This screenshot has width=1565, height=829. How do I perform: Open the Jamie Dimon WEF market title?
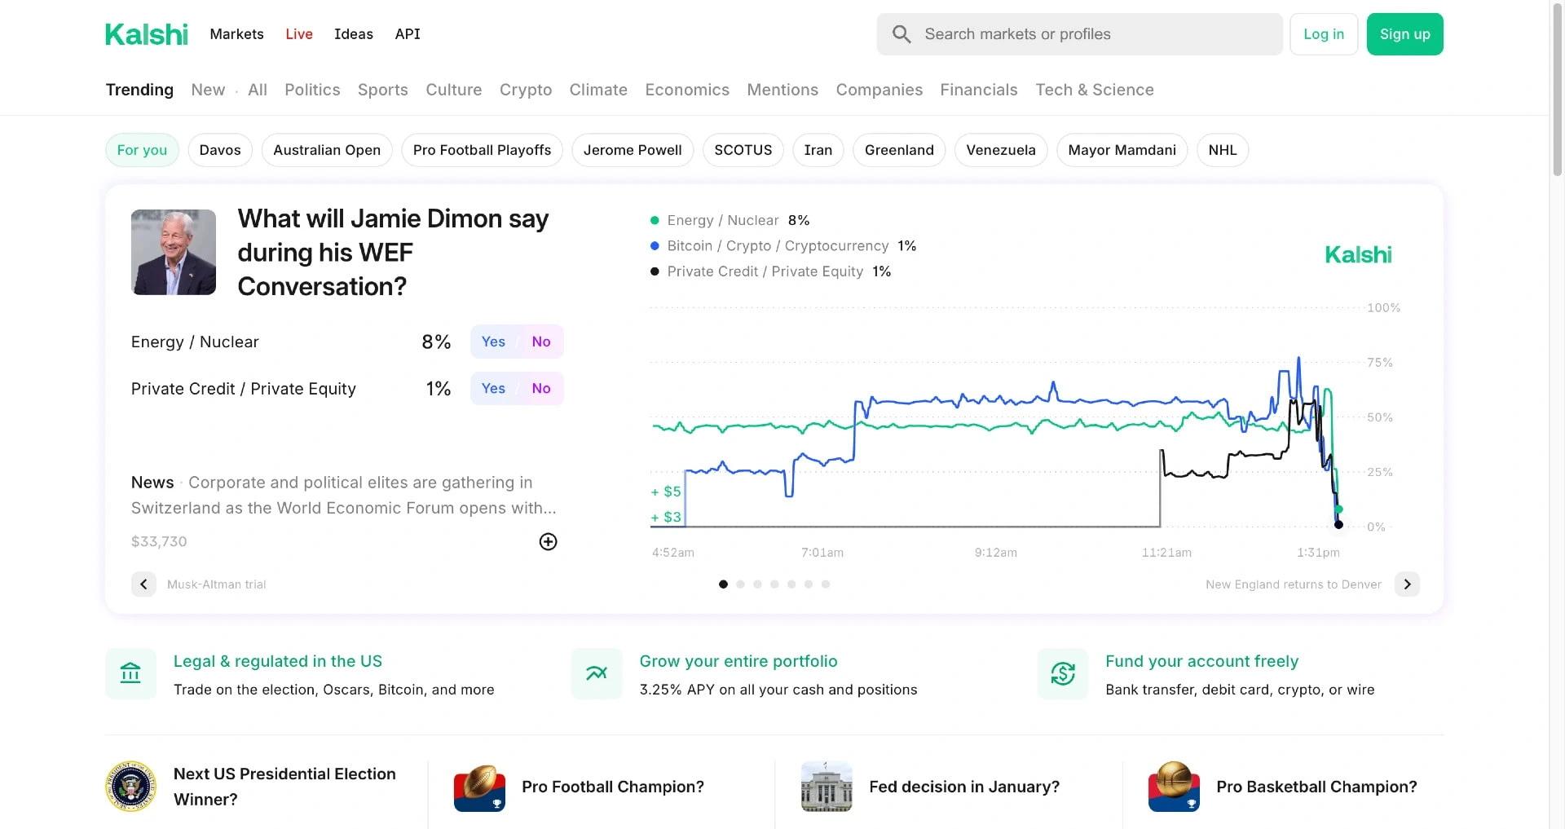[x=393, y=252]
